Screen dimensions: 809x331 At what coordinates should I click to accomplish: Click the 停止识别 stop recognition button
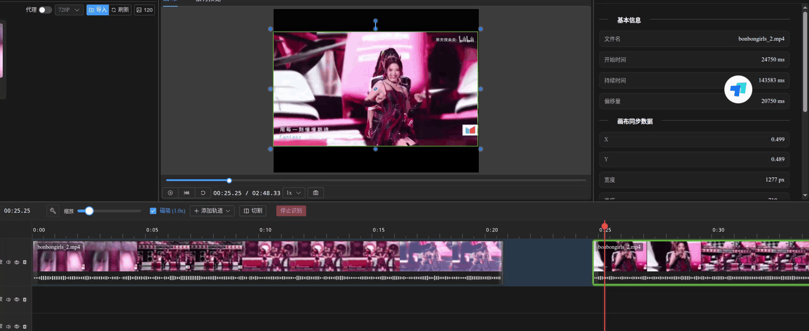click(291, 211)
